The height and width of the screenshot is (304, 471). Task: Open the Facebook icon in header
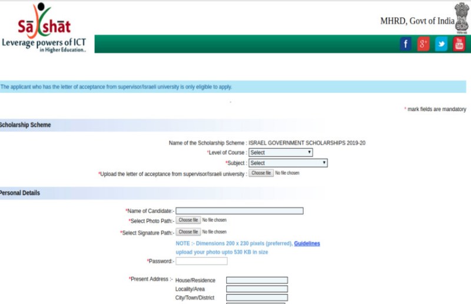[x=406, y=44]
